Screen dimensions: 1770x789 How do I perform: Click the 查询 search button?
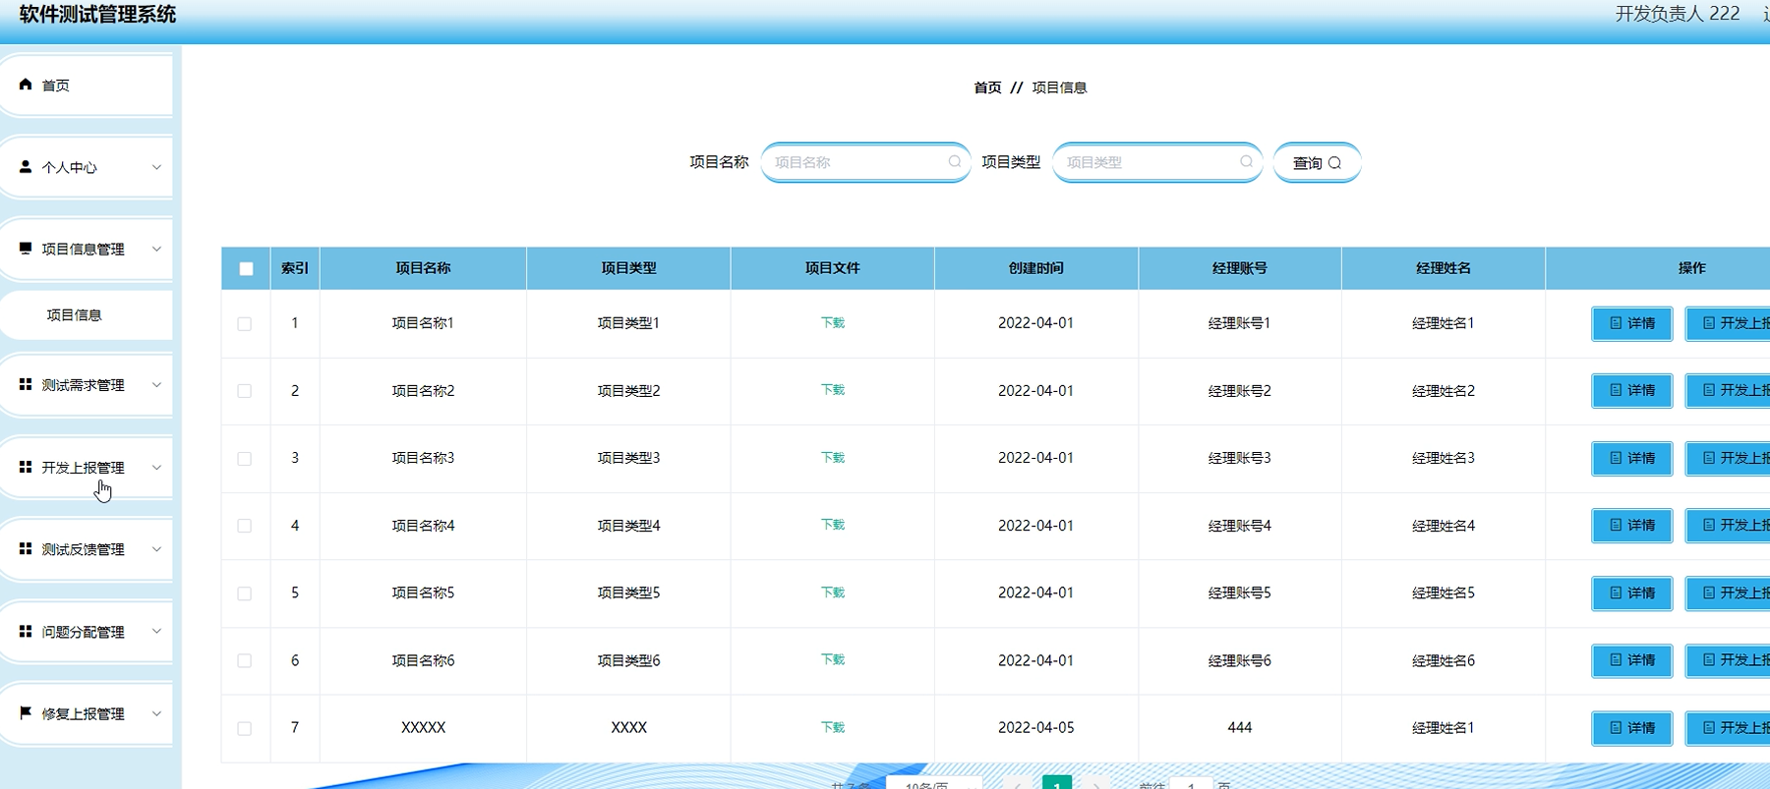(1317, 163)
